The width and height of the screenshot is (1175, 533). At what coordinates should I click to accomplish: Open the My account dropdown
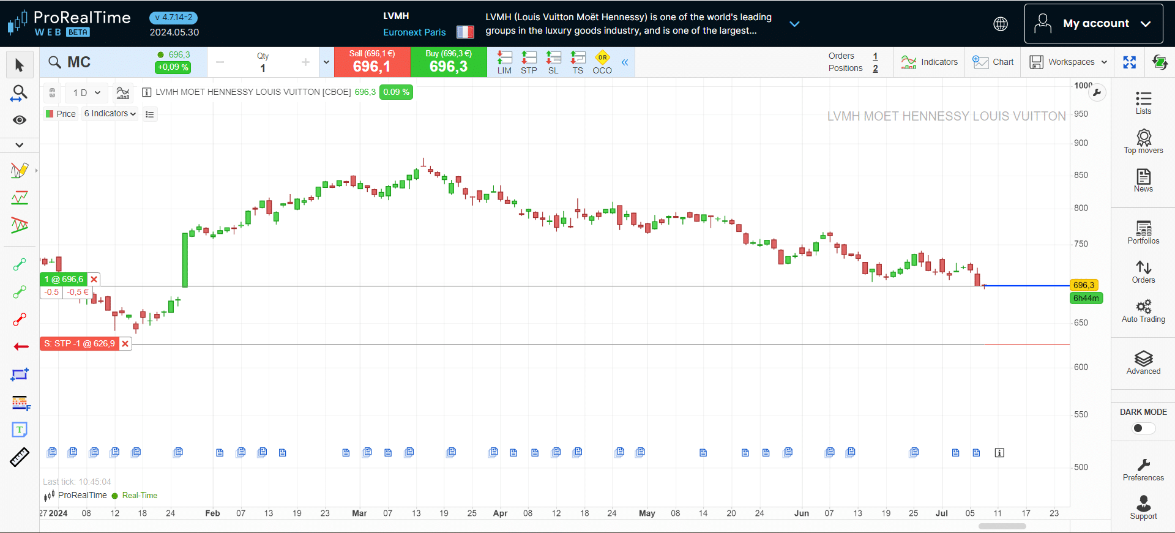point(1094,24)
